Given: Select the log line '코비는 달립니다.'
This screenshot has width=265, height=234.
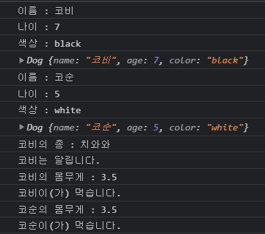Looking at the screenshot, I should (x=59, y=160).
